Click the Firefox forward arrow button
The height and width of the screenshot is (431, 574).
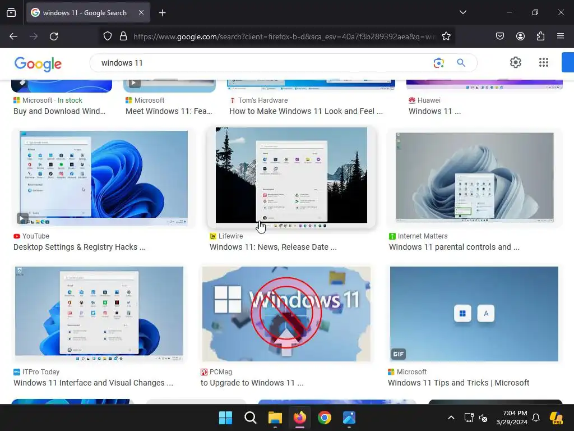tap(34, 36)
